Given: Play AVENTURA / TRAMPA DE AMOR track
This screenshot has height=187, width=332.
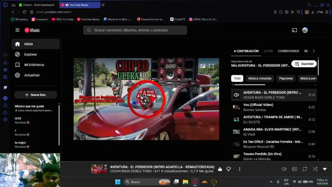Looking at the screenshot, I should click(x=274, y=119).
